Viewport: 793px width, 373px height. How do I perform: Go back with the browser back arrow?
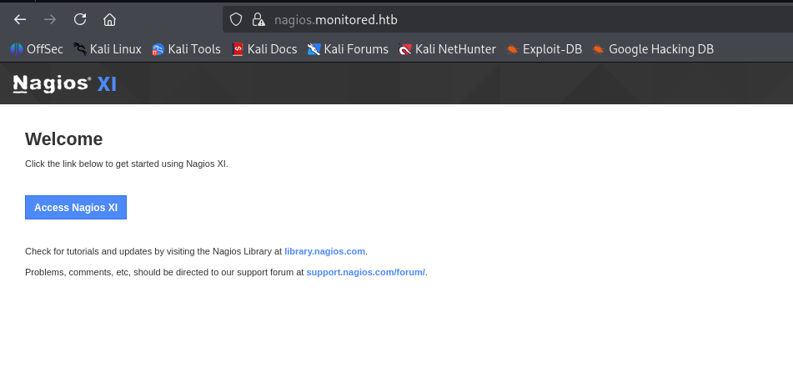click(x=20, y=20)
